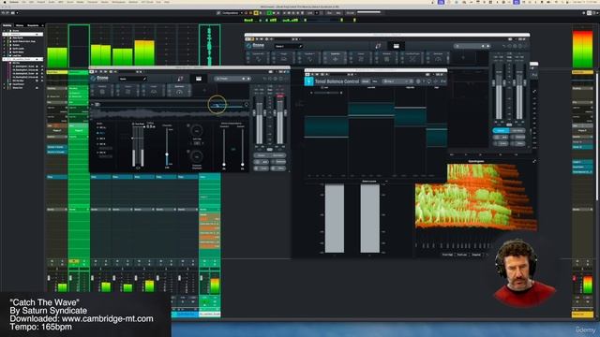
Task: Select the first Maximizer mode radio option
Action: [97, 127]
